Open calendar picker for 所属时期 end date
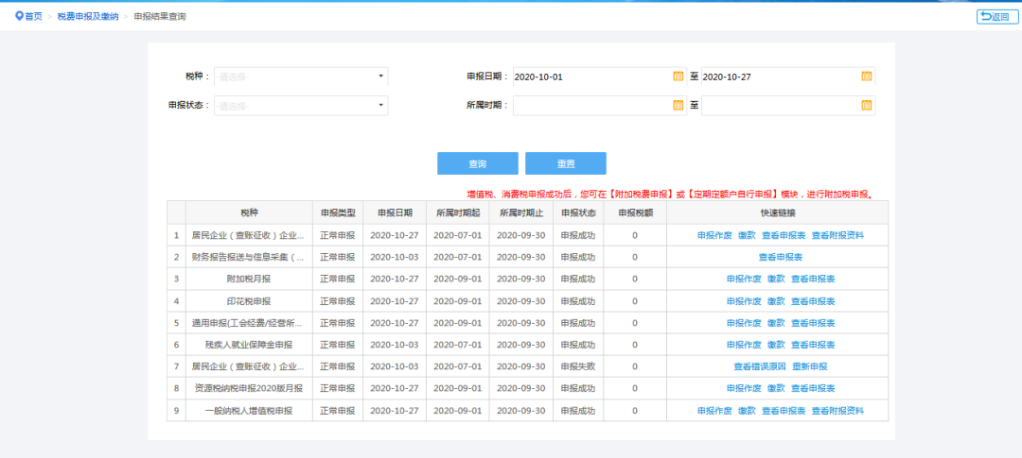Viewport: 1022px width, 458px height. [x=866, y=105]
